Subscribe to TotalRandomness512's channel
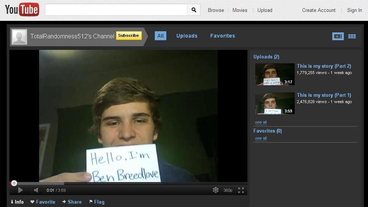Image resolution: width=368 pixels, height=207 pixels. click(129, 36)
